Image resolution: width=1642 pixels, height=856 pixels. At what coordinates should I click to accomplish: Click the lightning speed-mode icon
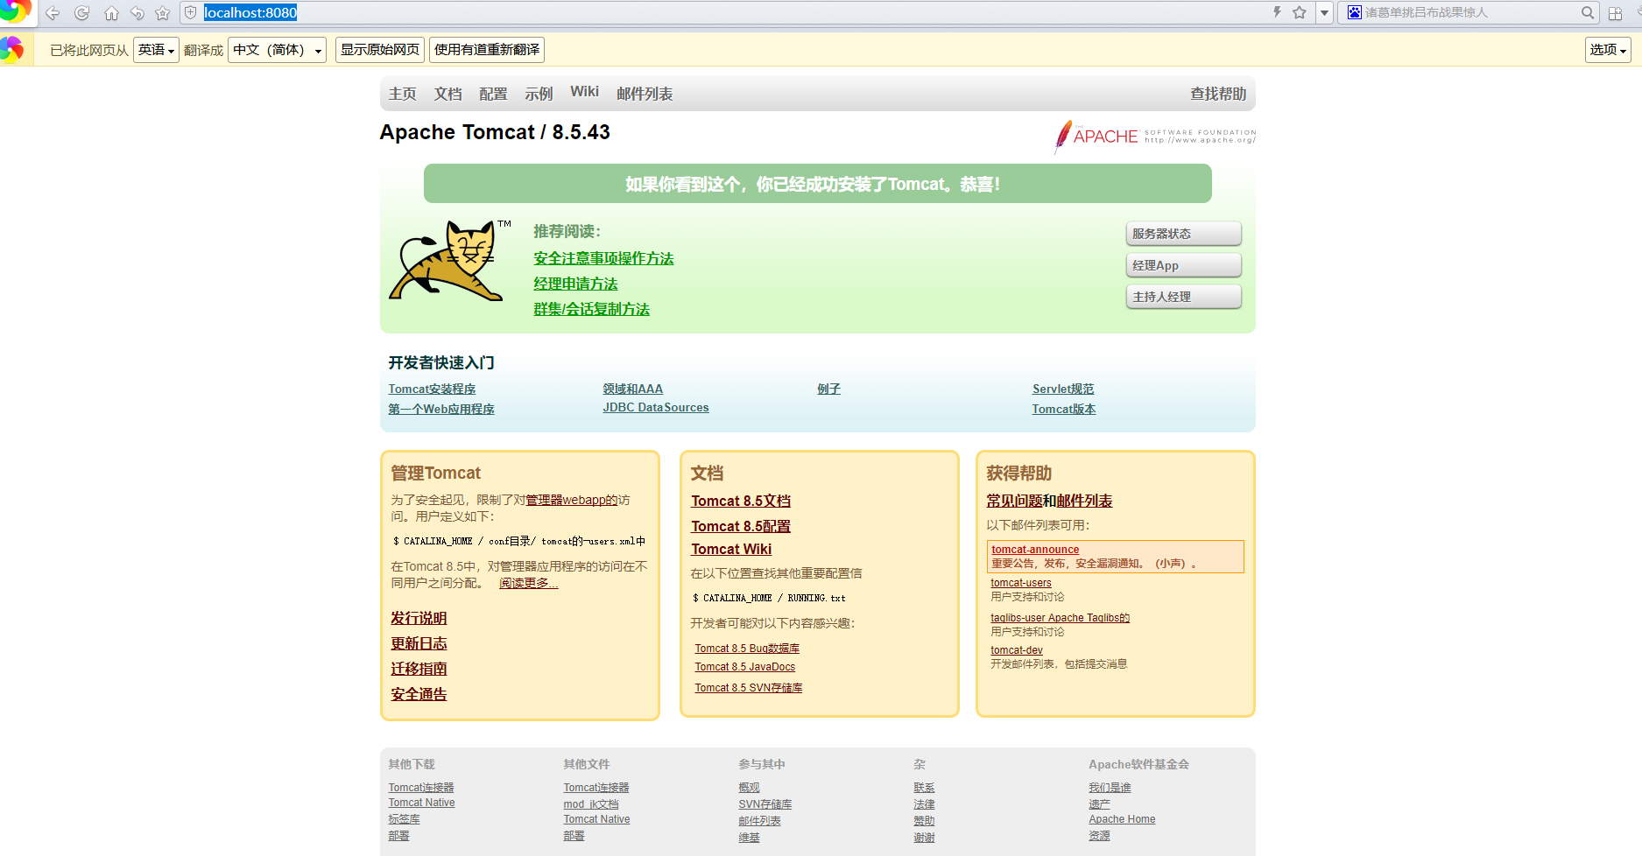click(1277, 12)
